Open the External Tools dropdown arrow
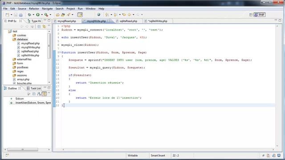This screenshot has width=285, height=160. 50,15
